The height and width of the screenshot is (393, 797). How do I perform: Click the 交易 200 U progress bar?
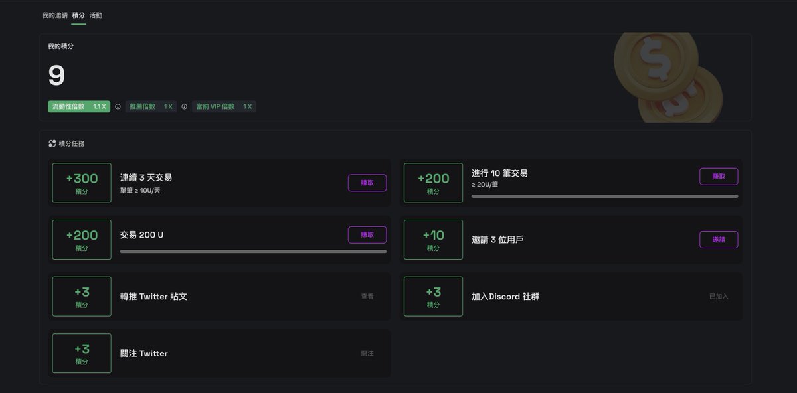point(253,252)
